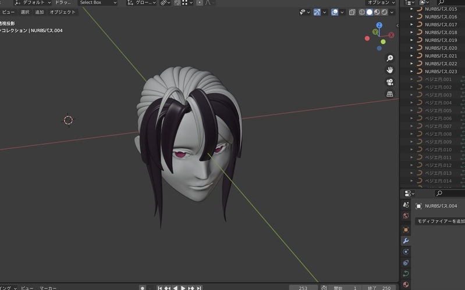Expand the NURBSパス.015 tree item

tap(411, 9)
